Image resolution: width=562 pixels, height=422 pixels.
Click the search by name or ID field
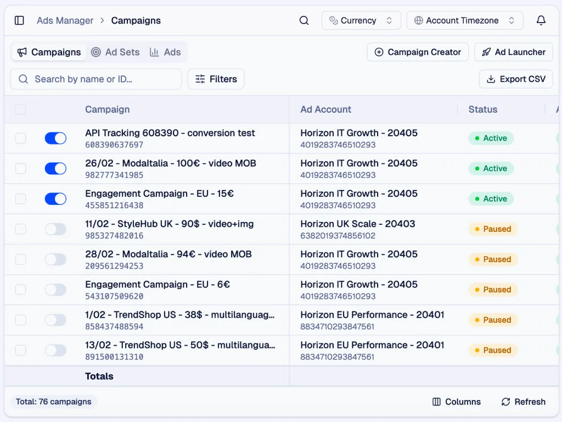coord(95,79)
